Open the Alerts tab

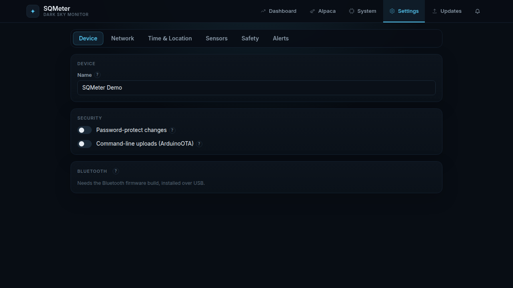281,38
